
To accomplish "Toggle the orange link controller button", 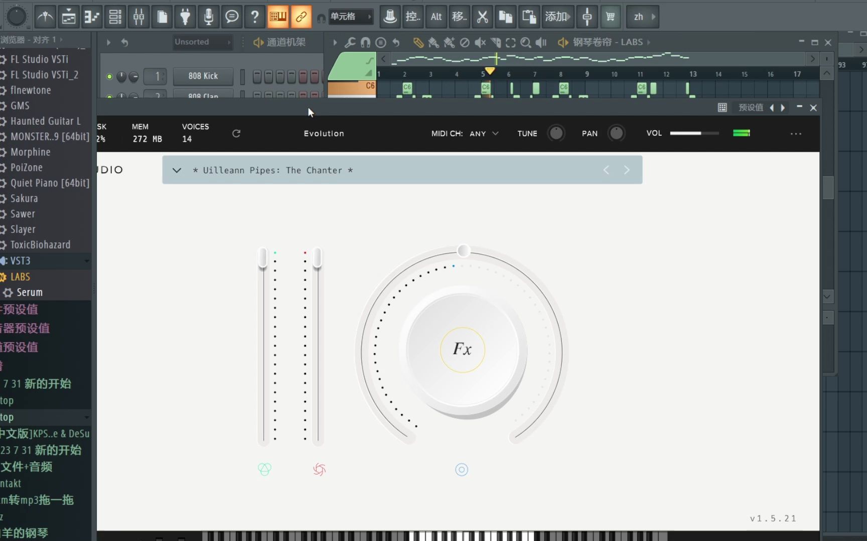I will 301,17.
